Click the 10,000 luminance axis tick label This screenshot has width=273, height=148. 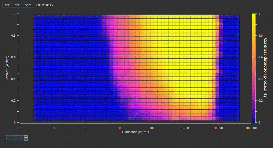(x=218, y=128)
